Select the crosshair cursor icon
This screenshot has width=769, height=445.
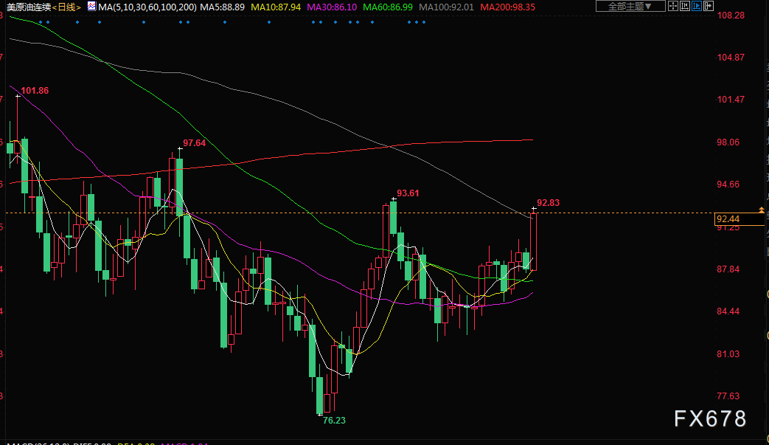click(x=673, y=7)
